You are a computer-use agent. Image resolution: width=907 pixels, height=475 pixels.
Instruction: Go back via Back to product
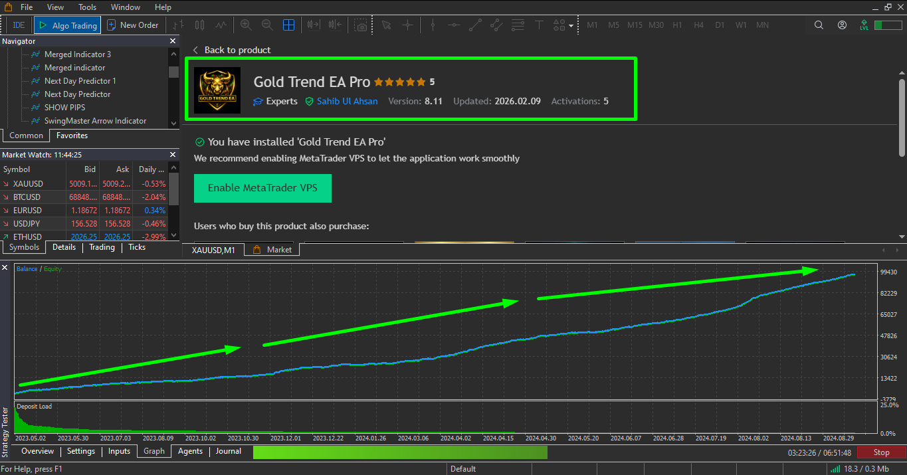(231, 50)
